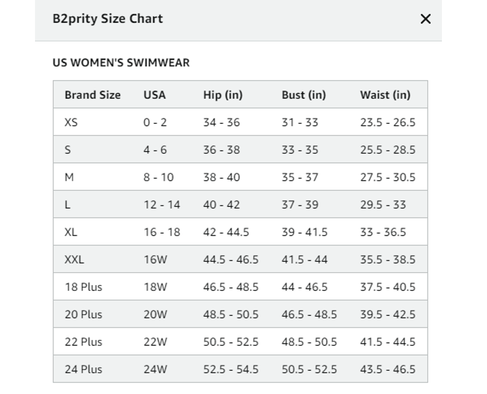Click bust measurement 46.5 - 48.5
Screen dimensions: 487x394
tap(309, 314)
